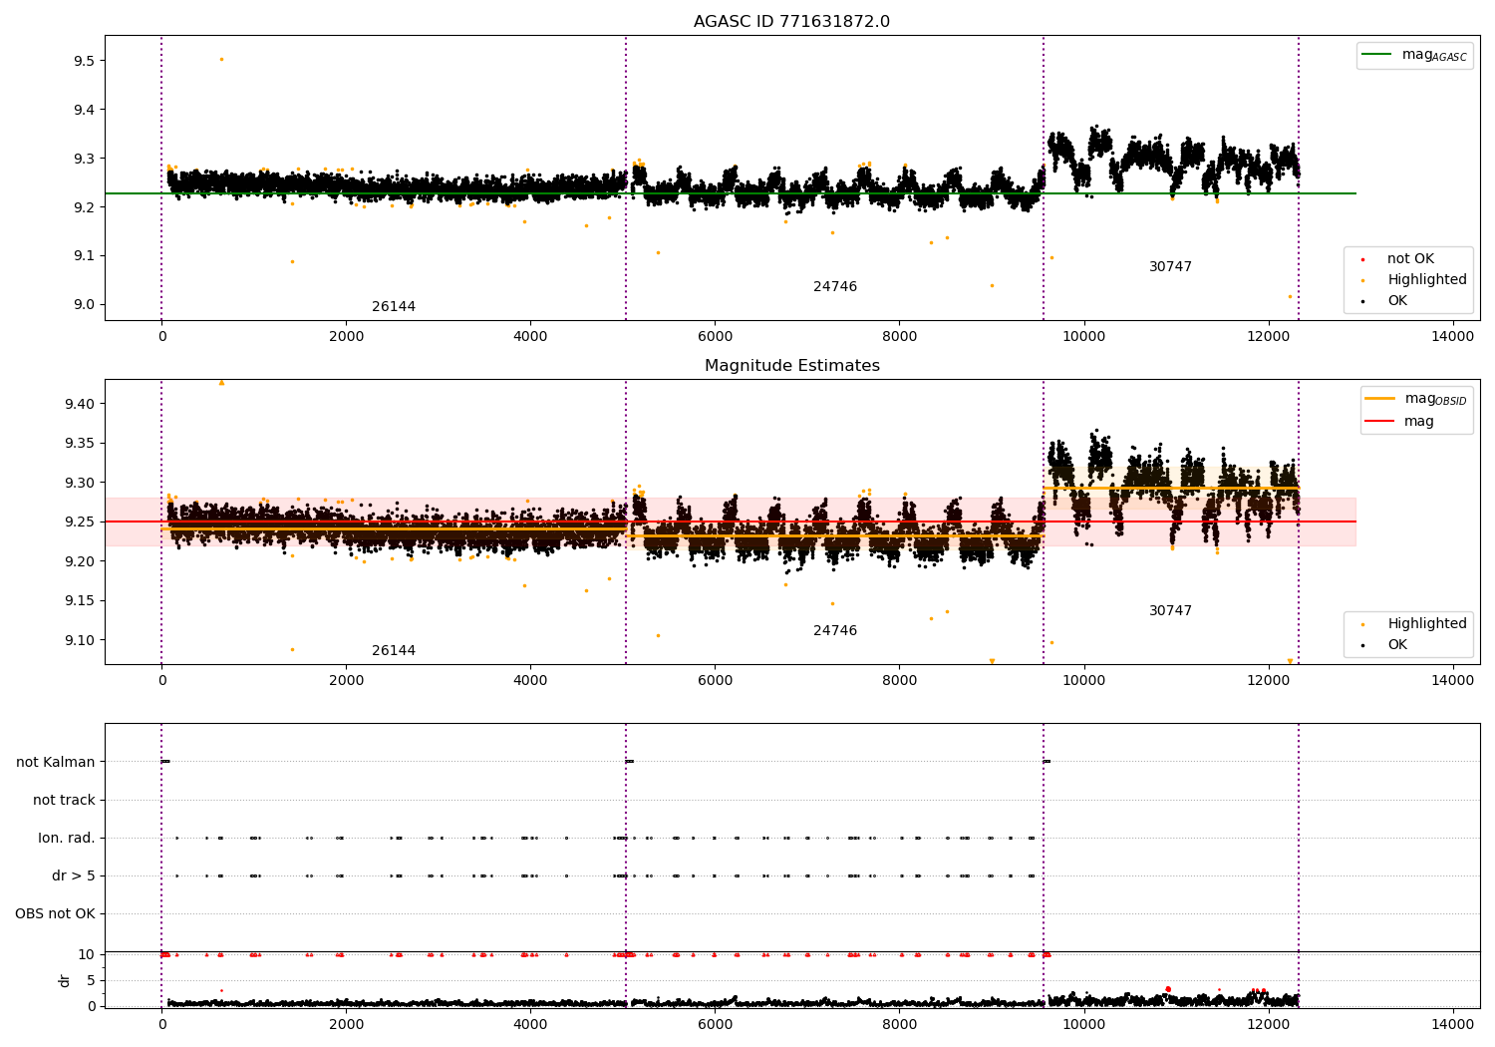Click the 5 tick on the dr axis
Image resolution: width=1495 pixels, height=1047 pixels.
92,980
